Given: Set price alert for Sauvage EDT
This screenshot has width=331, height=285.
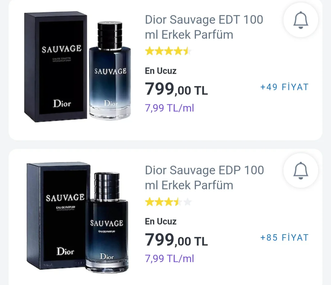Looking at the screenshot, I should [301, 21].
